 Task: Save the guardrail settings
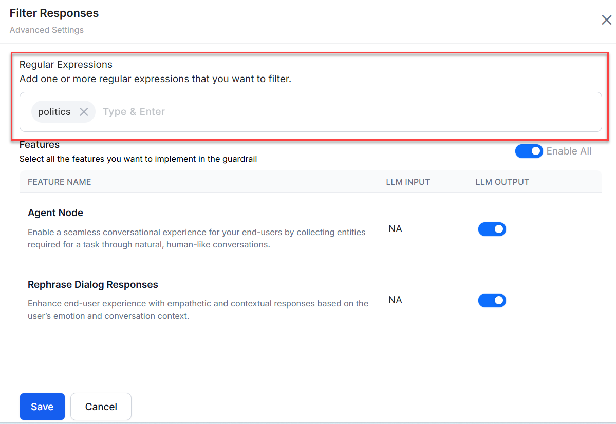pyautogui.click(x=42, y=407)
